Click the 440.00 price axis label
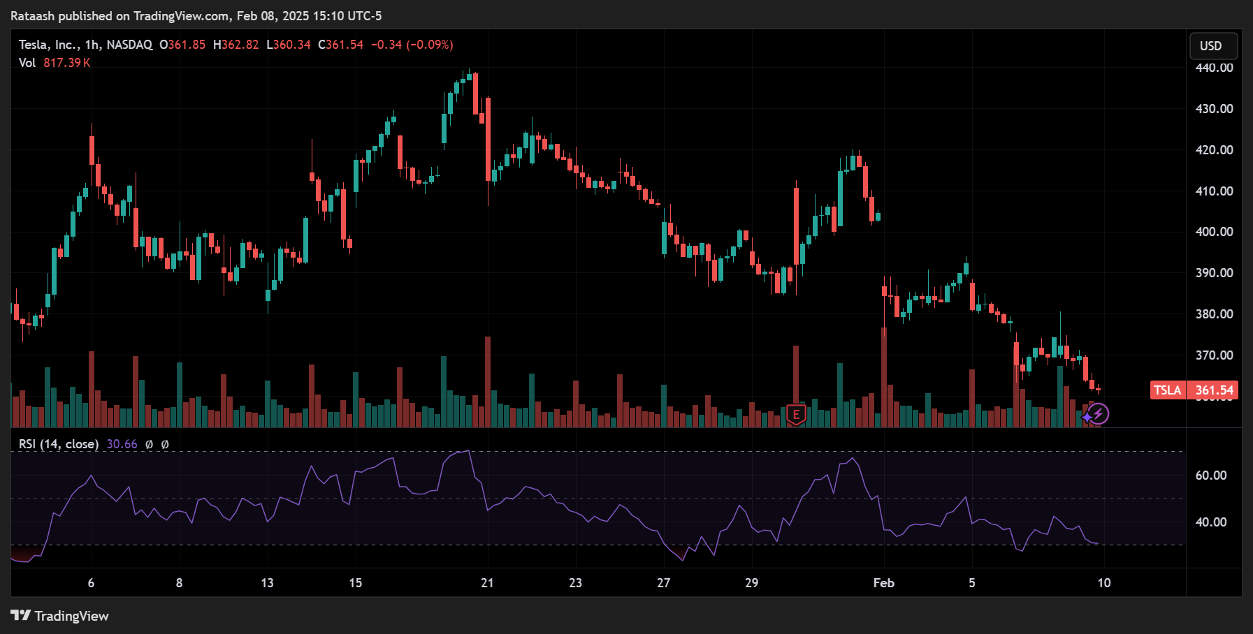The width and height of the screenshot is (1253, 634). [x=1214, y=68]
